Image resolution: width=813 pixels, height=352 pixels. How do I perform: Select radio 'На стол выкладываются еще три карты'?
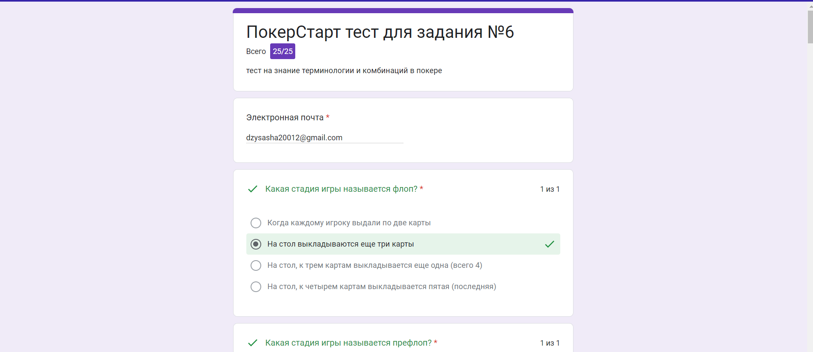(256, 244)
